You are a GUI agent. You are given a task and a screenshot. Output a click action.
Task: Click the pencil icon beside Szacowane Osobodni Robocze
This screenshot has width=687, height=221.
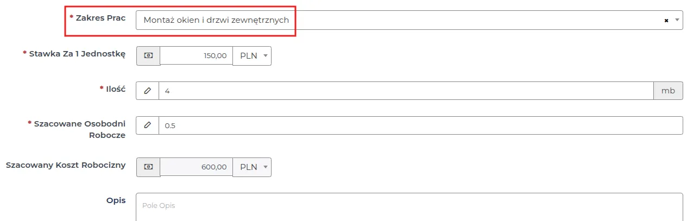[147, 125]
